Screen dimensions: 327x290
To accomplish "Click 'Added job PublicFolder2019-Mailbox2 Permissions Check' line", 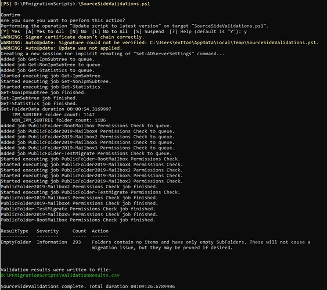I will pyautogui.click(x=88, y=137).
